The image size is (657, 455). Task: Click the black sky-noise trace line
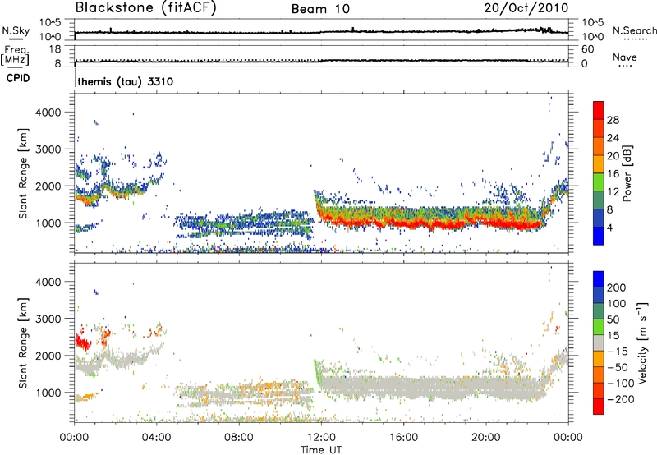click(321, 32)
